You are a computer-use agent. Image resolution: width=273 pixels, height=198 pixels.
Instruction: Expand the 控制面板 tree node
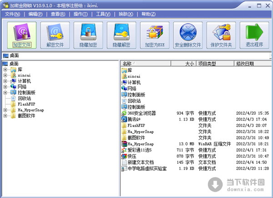[5, 92]
